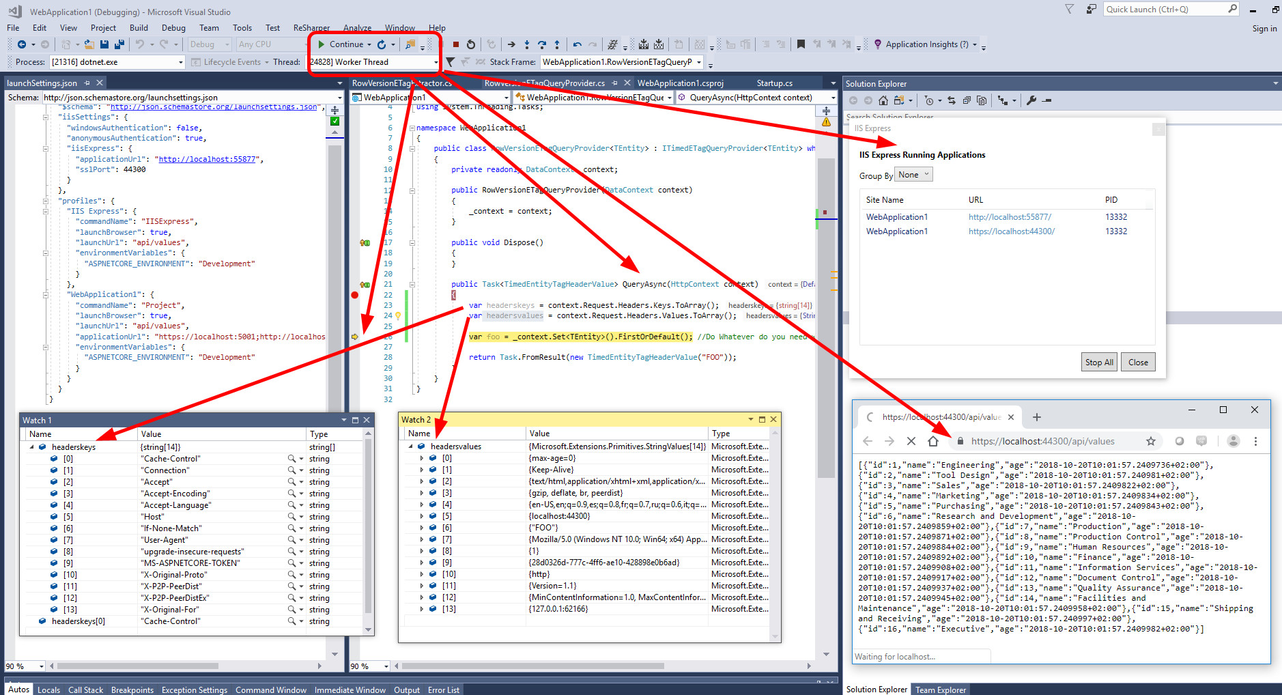This screenshot has height=695, width=1282.
Task: Click the Save All toolbar icon
Action: pyautogui.click(x=118, y=44)
